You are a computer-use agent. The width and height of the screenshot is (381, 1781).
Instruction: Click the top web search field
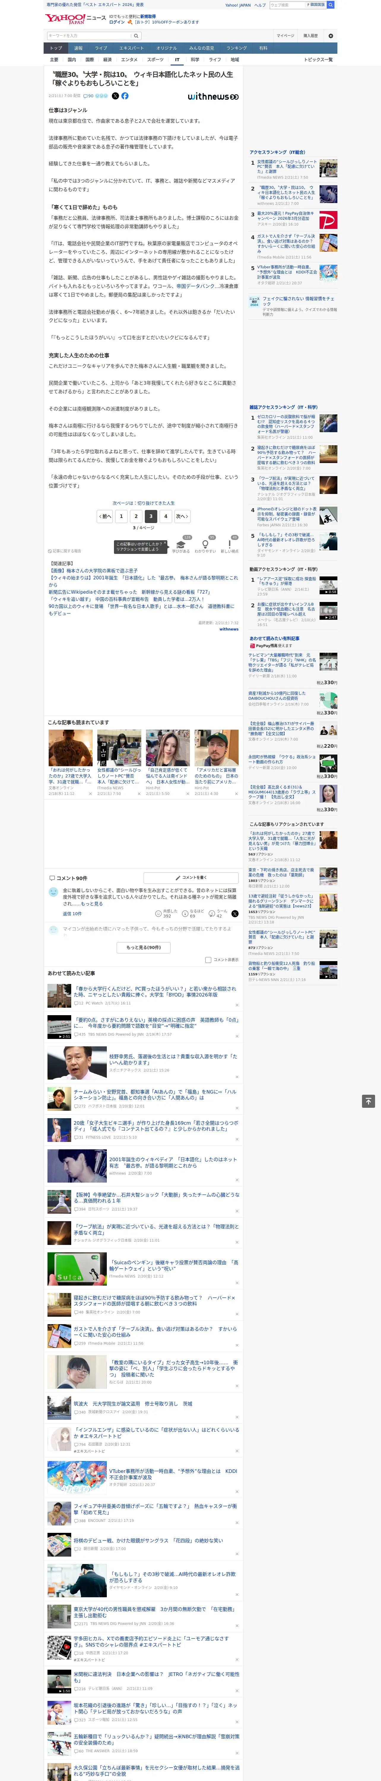tap(287, 5)
